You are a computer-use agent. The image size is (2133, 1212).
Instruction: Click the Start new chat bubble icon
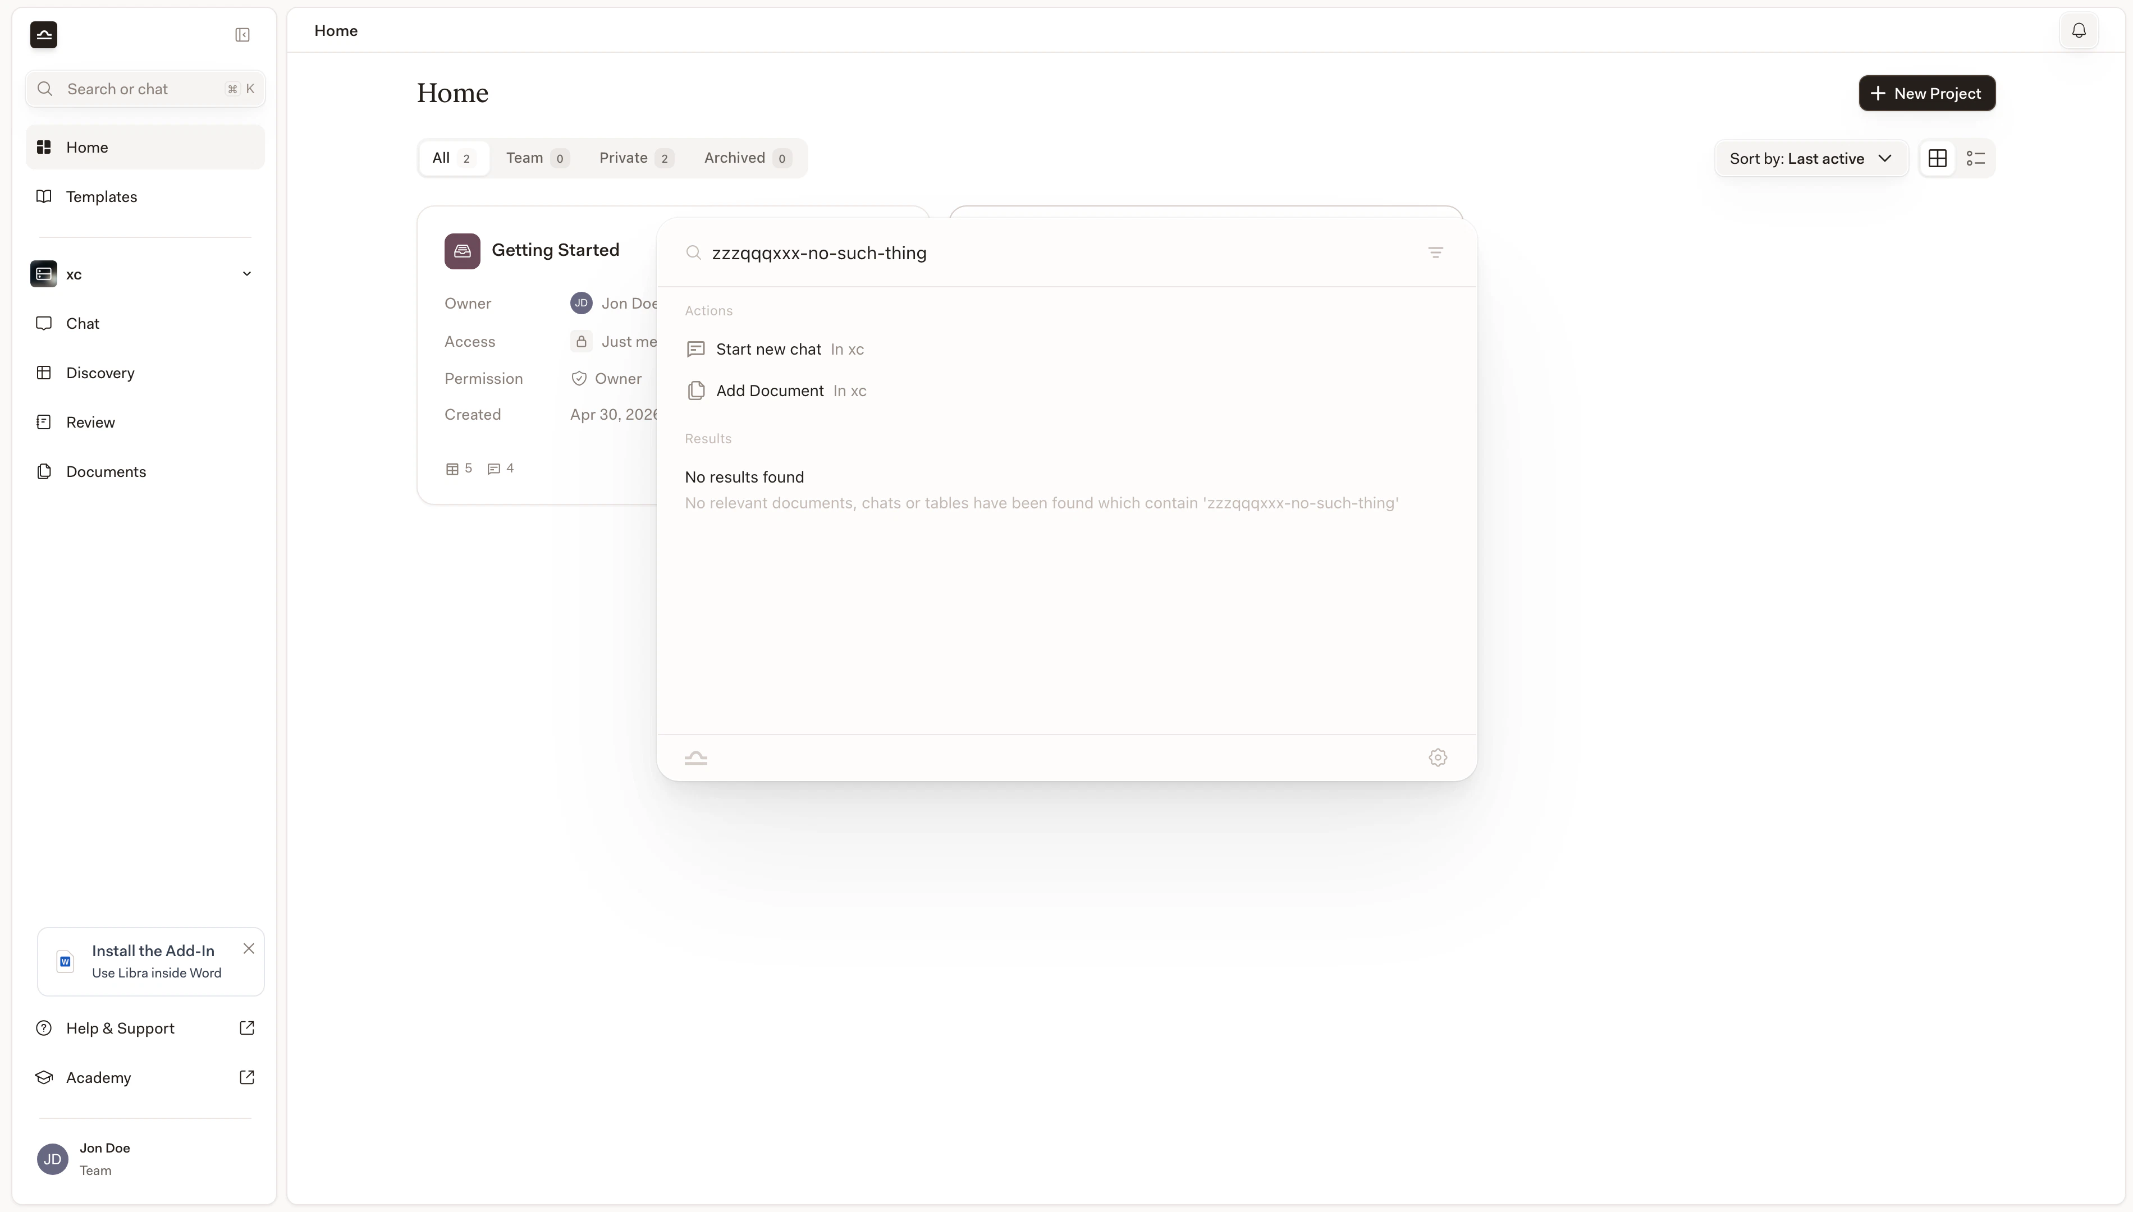coord(696,349)
